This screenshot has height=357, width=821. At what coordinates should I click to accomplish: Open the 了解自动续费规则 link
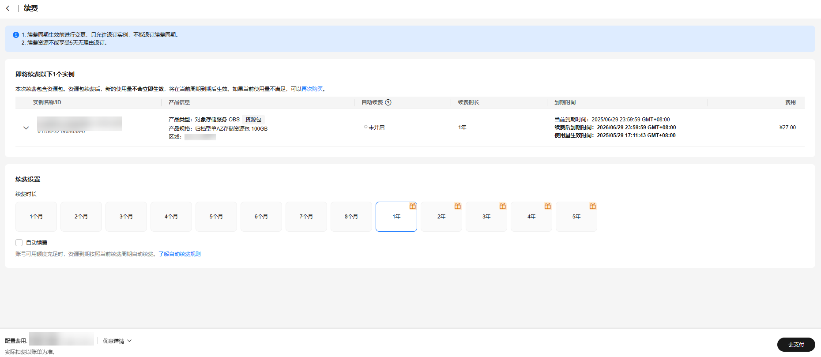180,254
